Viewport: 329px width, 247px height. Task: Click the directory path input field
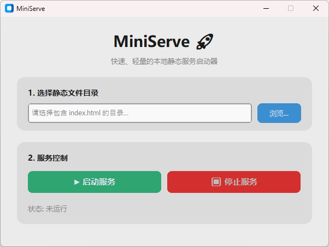tap(140, 113)
